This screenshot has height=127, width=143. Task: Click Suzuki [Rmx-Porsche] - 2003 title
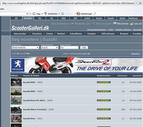(x=38, y=109)
